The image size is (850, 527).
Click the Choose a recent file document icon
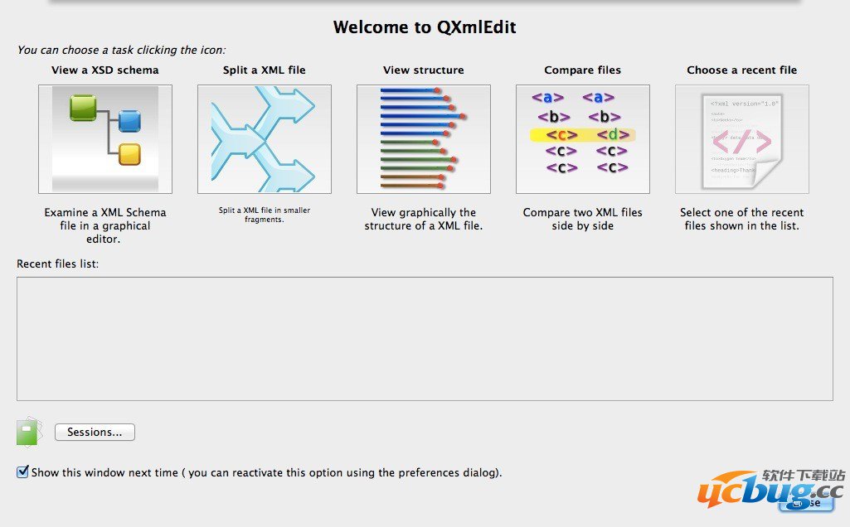click(742, 139)
